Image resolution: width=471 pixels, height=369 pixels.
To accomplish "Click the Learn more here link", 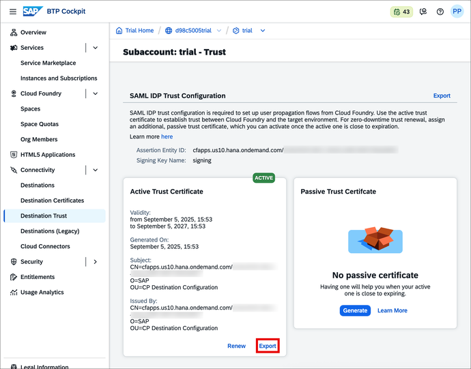I will pos(167,136).
